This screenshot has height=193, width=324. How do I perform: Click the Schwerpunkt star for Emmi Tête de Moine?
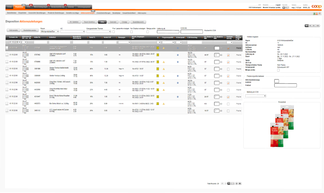(x=178, y=96)
